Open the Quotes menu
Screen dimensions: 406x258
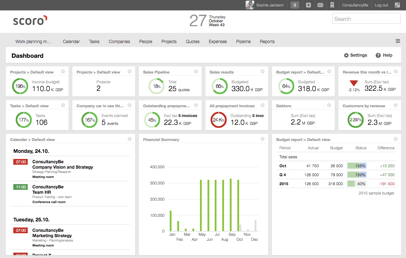coord(193,42)
